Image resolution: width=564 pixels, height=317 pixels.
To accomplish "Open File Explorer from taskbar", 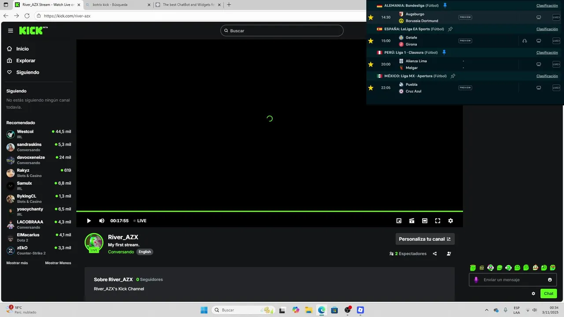I will click(x=308, y=310).
